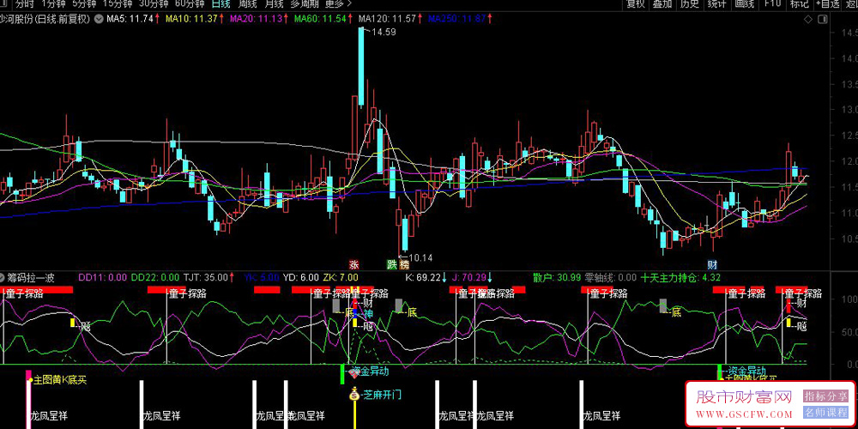
Task: Click the 涨 marker under the chart
Action: (x=354, y=265)
